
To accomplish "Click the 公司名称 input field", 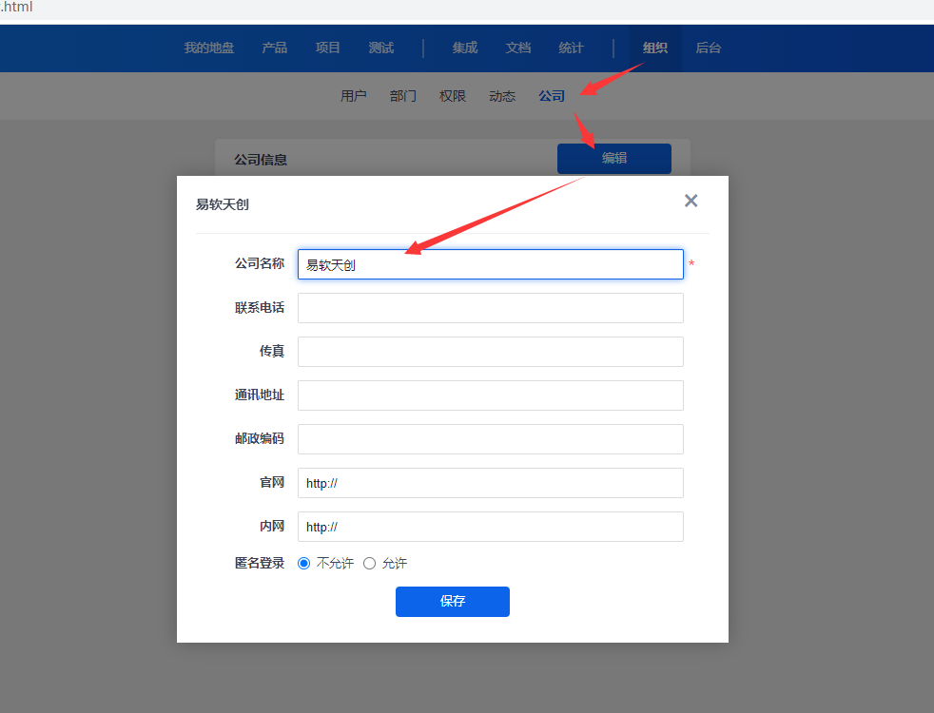I will point(490,265).
